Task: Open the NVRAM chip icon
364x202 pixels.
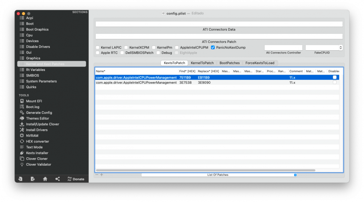Action: pyautogui.click(x=22, y=136)
